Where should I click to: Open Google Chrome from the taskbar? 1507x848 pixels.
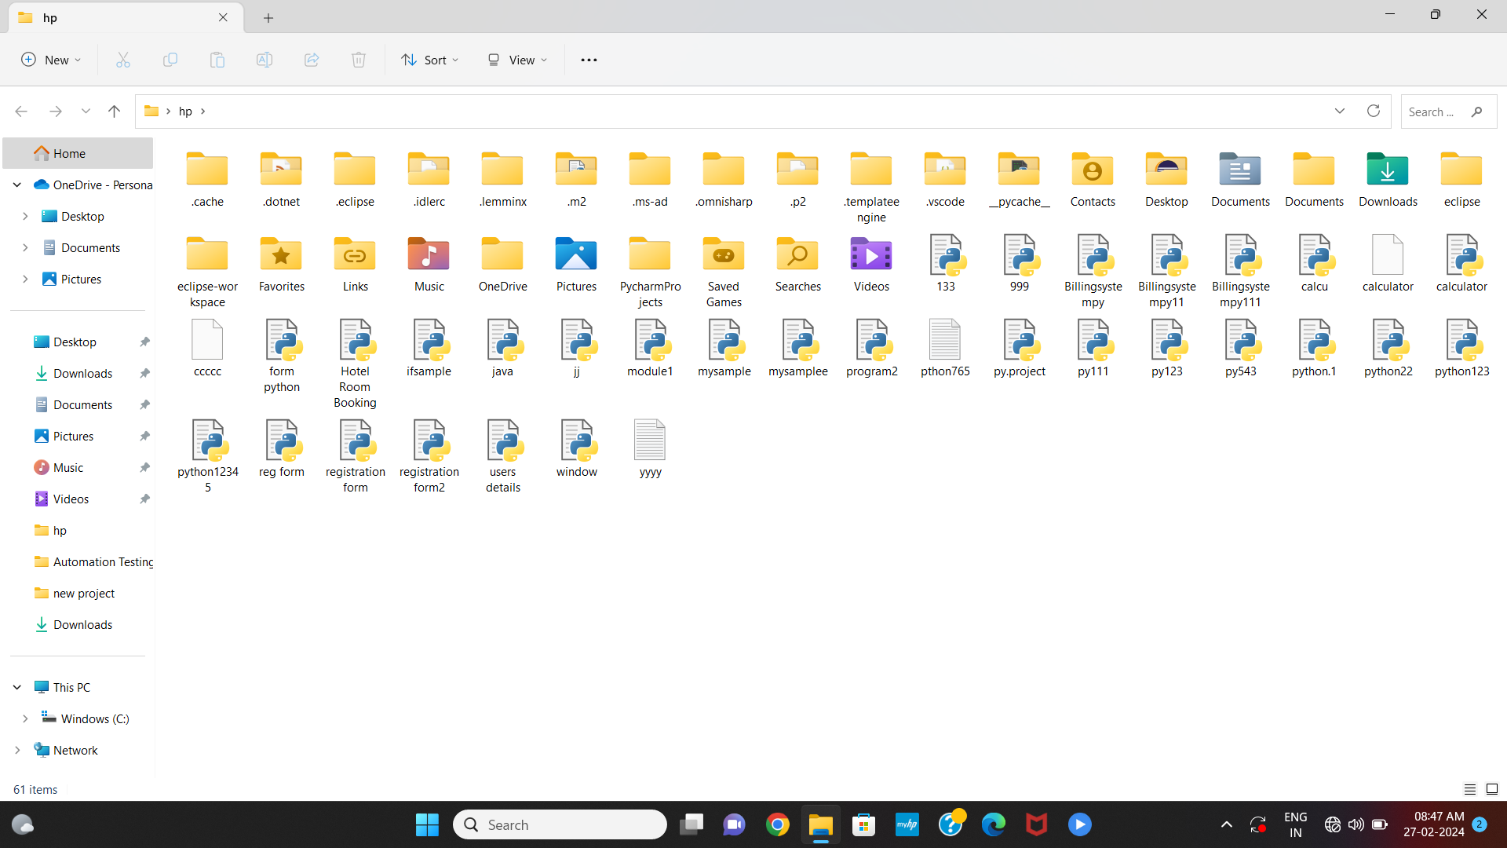click(x=777, y=824)
